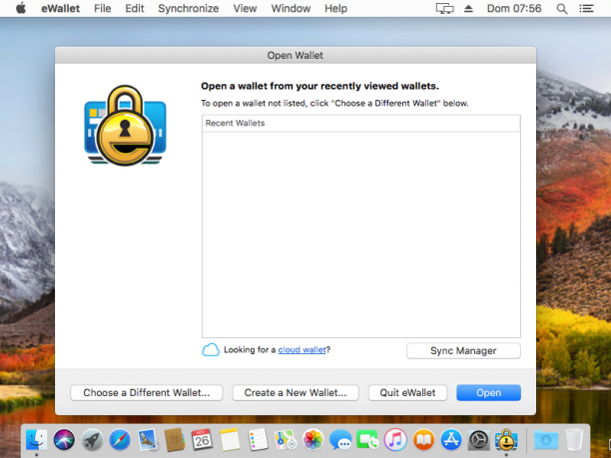Follow the cloud wallet link
This screenshot has height=458, width=611.
pos(302,349)
